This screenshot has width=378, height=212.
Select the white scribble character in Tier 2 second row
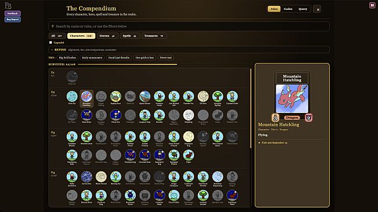(189, 115)
